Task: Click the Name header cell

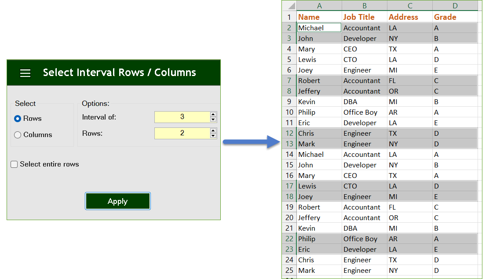Action: coord(319,17)
